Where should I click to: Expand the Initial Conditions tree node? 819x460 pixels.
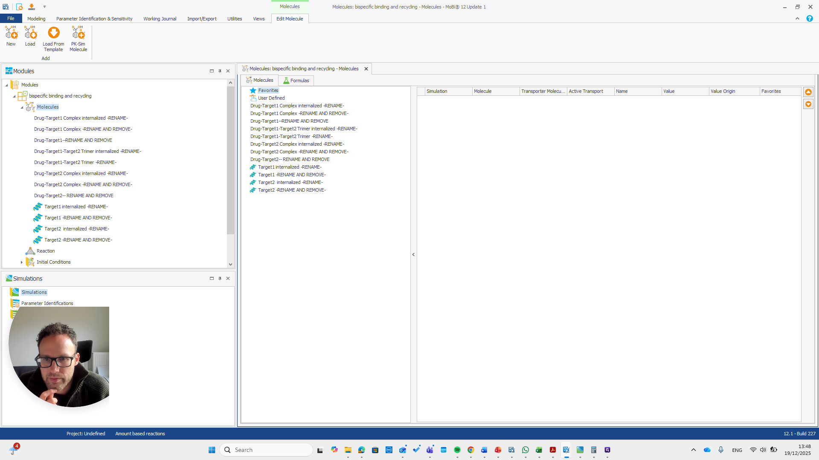pyautogui.click(x=22, y=262)
